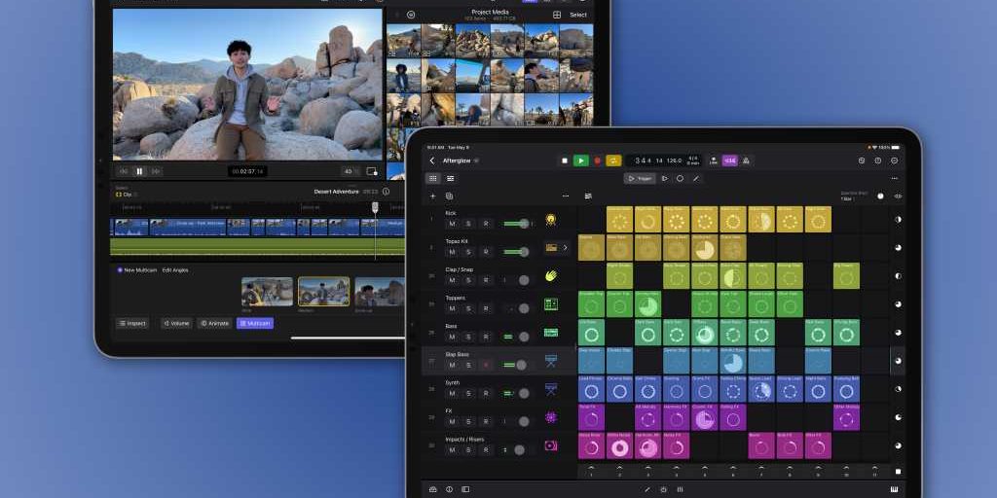Add a new track with plus icon
Viewport: 997px width, 498px height.
(x=433, y=196)
